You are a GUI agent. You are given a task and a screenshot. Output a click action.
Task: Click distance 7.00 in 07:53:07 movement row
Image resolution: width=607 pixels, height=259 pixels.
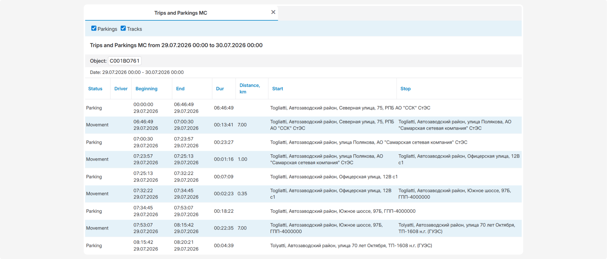[x=242, y=228]
